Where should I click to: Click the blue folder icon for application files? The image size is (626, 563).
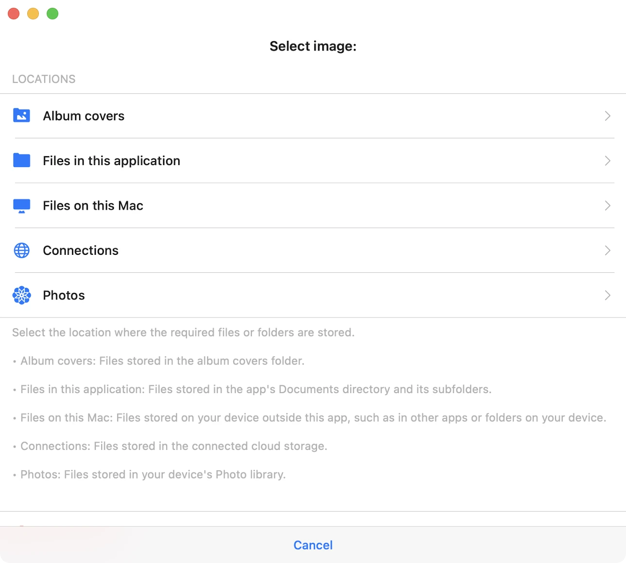(x=21, y=160)
